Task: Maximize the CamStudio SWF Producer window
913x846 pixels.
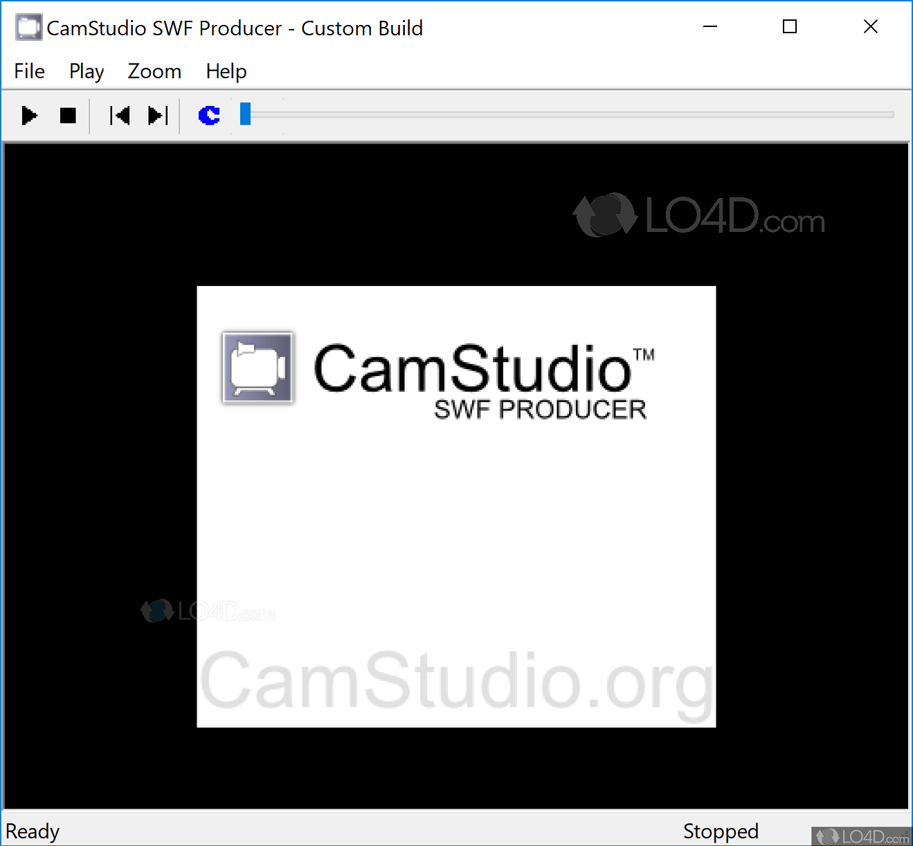Action: [790, 27]
